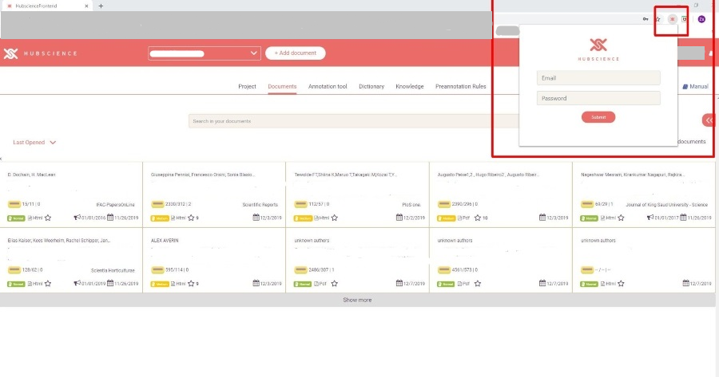Select the Documents tab
Viewport: 719px width, 377px height.
coord(282,86)
